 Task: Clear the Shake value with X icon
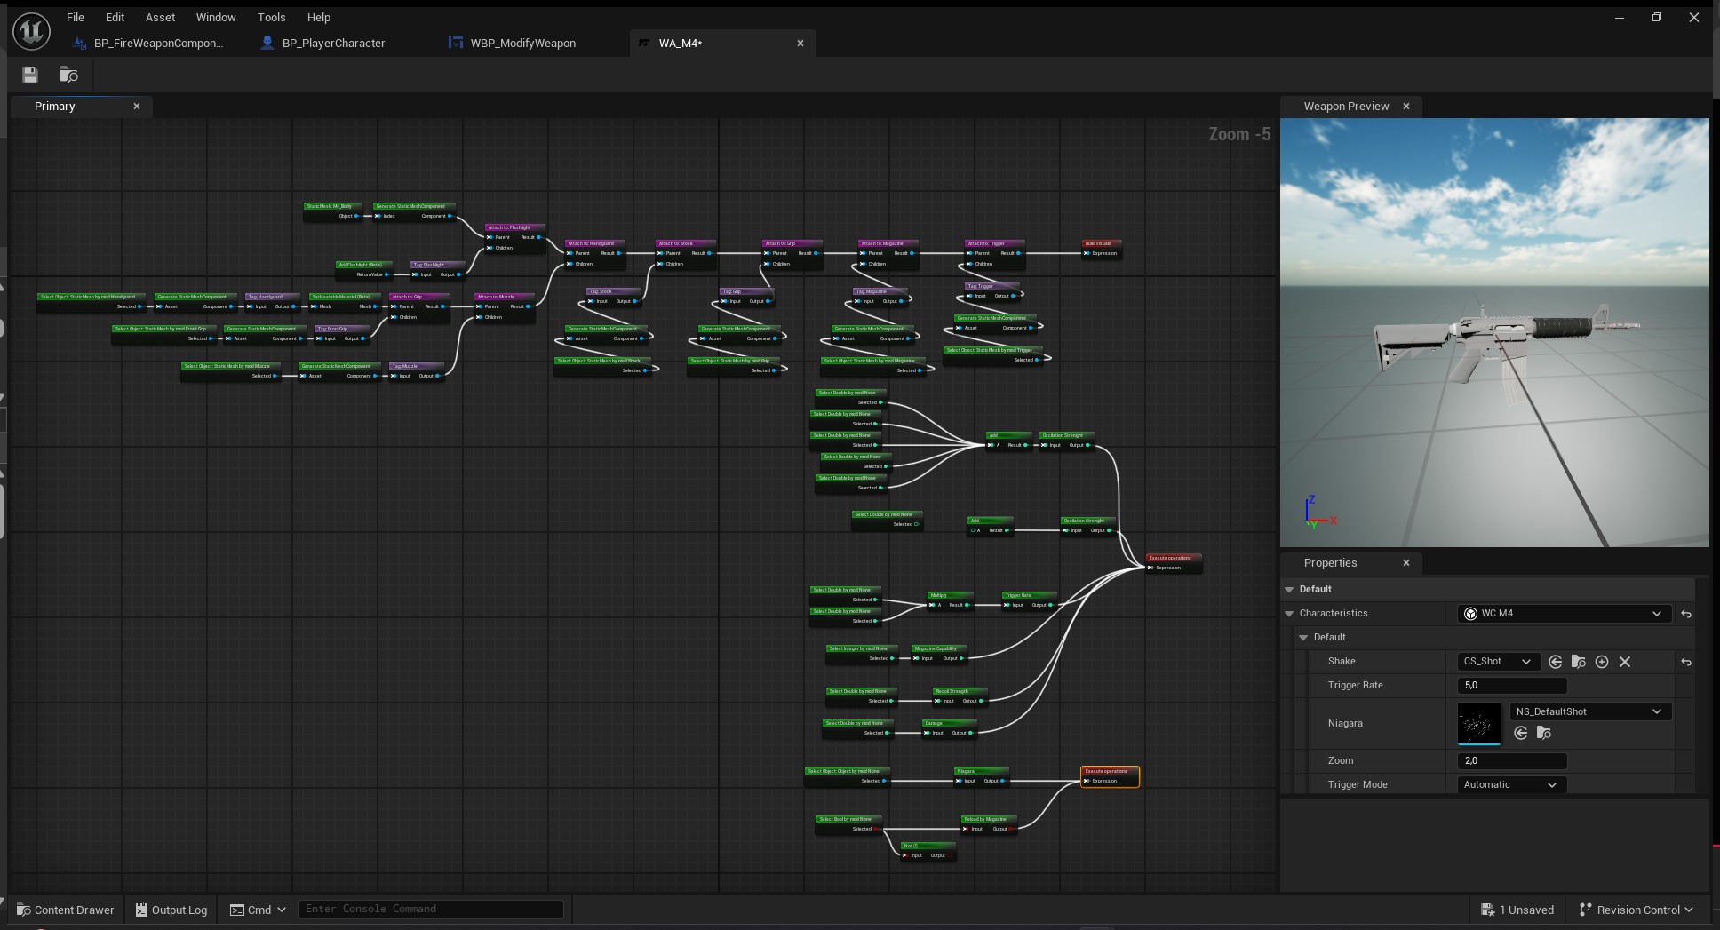point(1625,662)
